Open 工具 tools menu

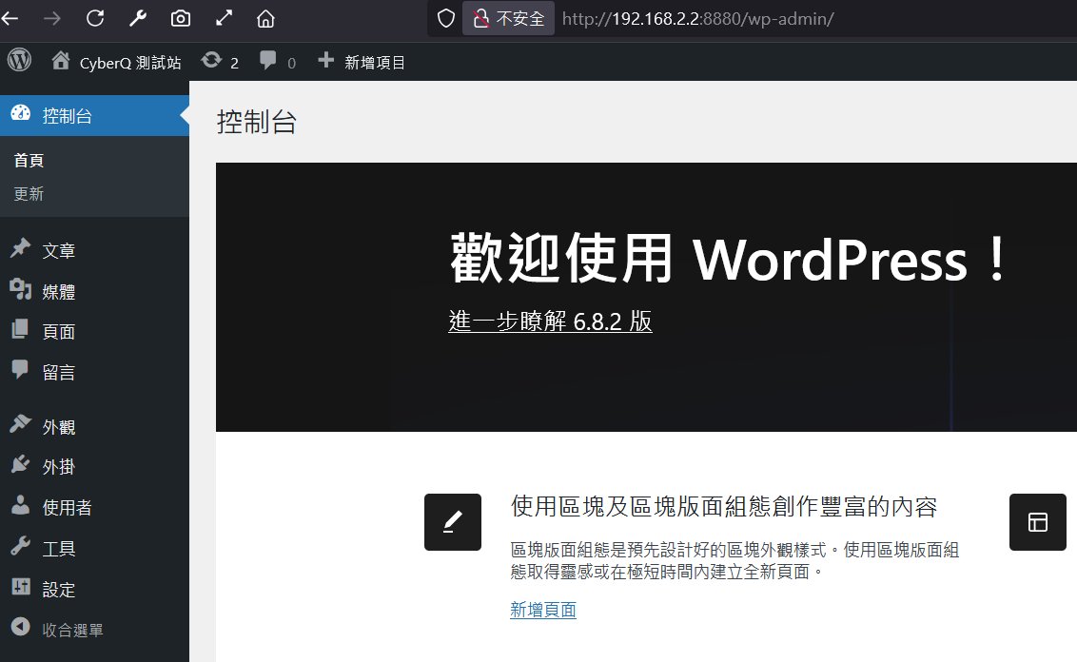[x=94, y=549]
